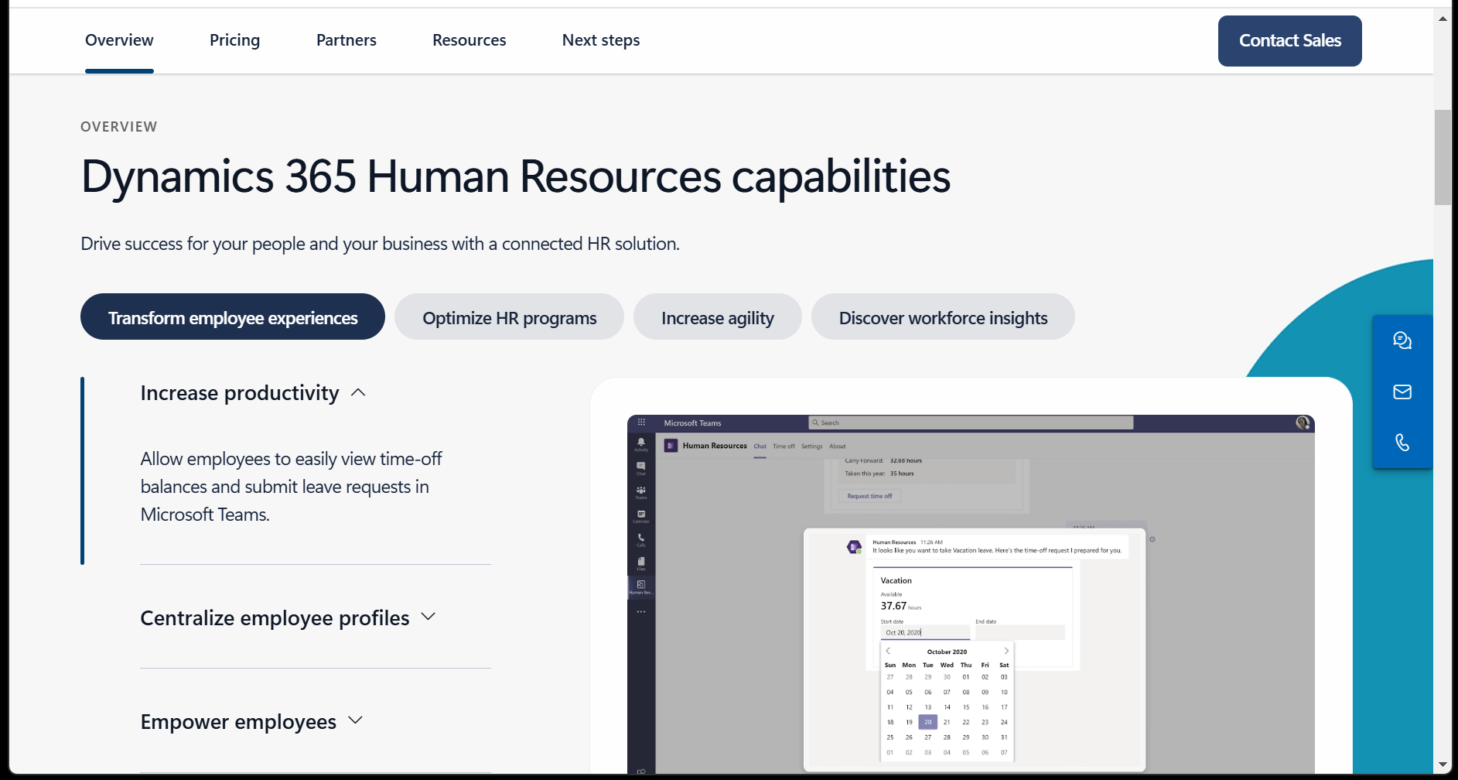Open Calls in the Teams sidebar

point(640,536)
